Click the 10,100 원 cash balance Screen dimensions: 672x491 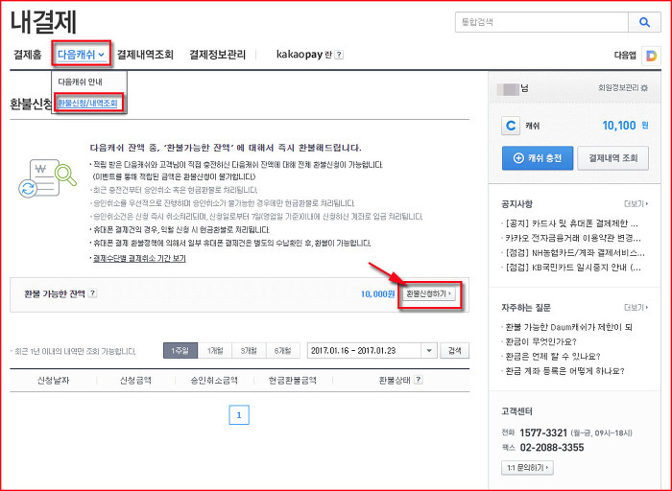pos(625,126)
